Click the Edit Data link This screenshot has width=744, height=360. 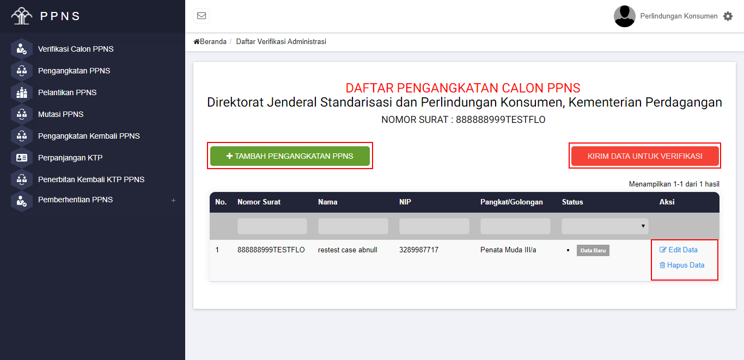coord(679,250)
